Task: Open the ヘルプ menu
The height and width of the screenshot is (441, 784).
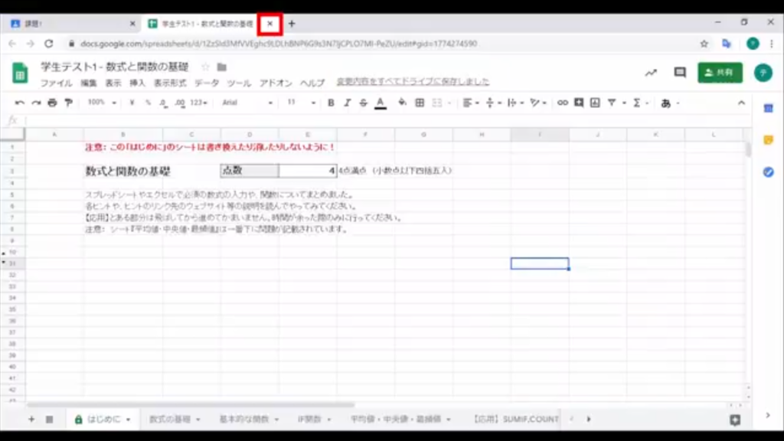Action: pos(312,83)
